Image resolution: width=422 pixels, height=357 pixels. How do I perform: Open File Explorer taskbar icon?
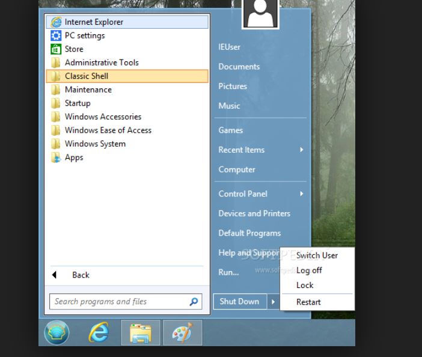click(x=141, y=332)
